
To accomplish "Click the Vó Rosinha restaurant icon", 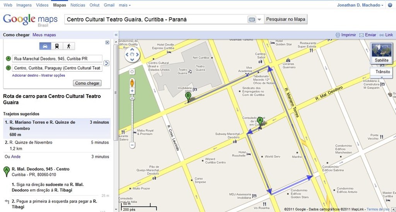I will [265, 204].
